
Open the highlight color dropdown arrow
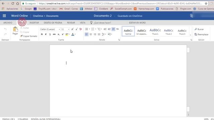(x=69, y=34)
